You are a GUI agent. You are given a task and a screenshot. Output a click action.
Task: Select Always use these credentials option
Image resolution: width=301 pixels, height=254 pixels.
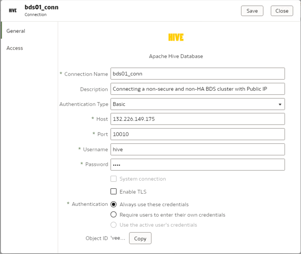point(114,204)
